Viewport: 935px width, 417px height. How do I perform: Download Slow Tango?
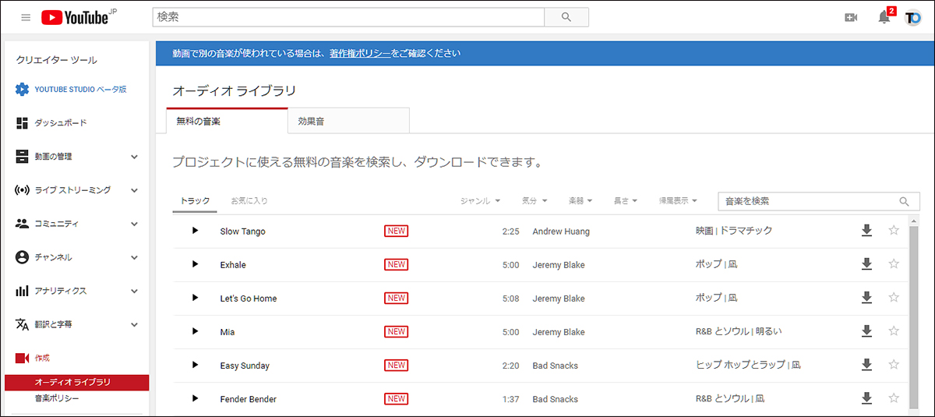pos(866,231)
